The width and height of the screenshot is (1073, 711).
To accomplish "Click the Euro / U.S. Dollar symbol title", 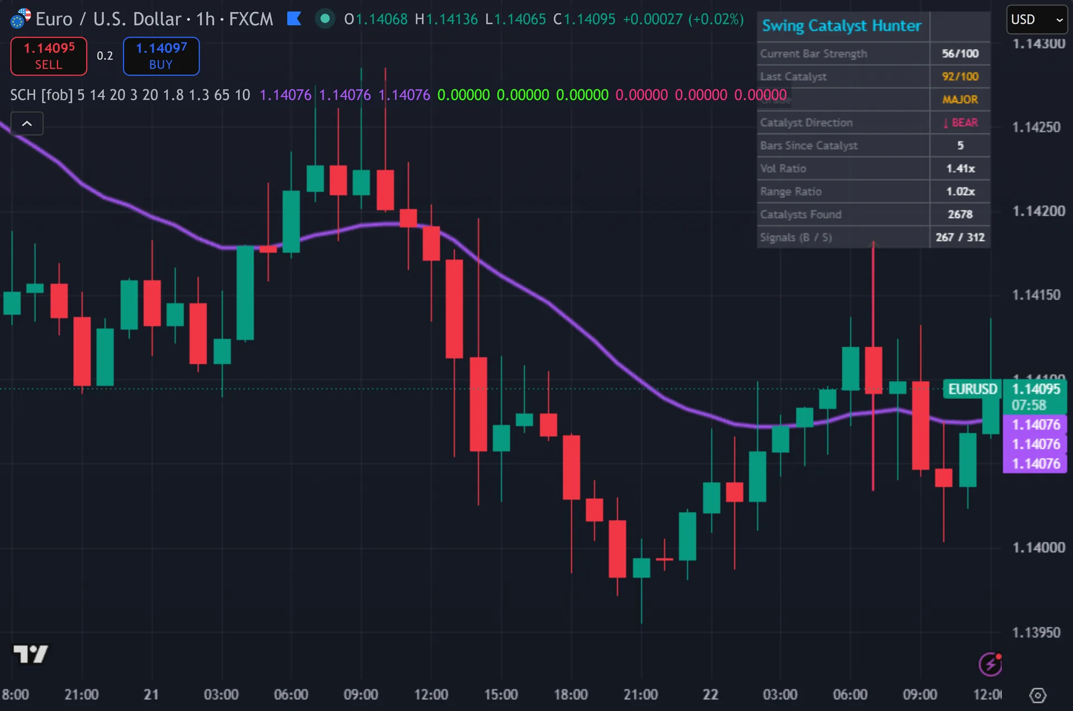I will coord(108,19).
